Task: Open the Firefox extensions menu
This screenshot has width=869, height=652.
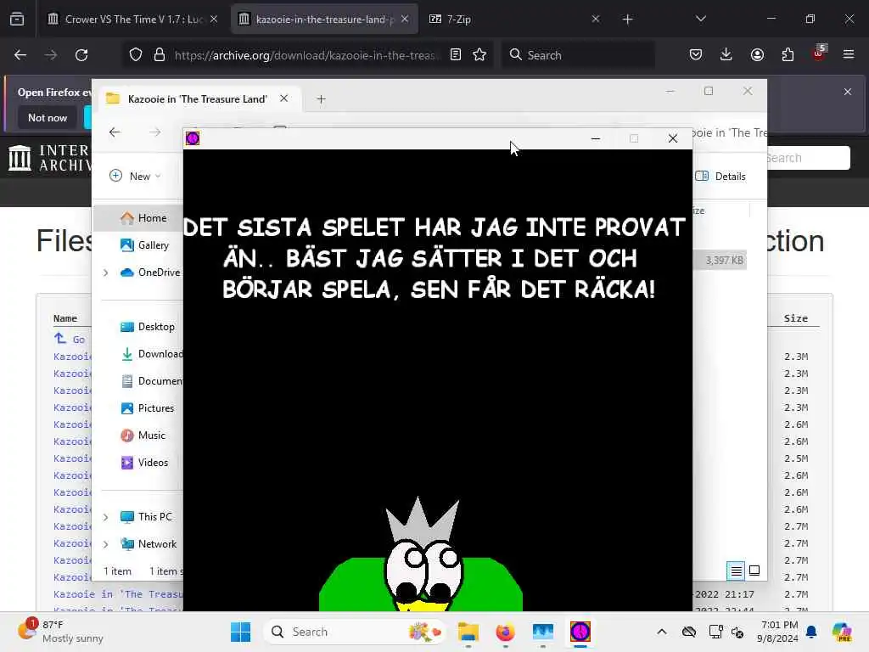Action: click(788, 55)
